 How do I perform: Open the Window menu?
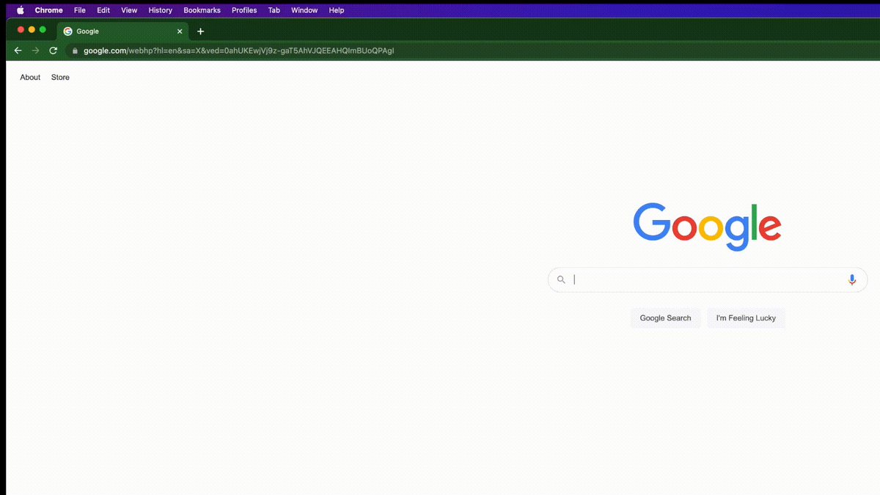304,10
